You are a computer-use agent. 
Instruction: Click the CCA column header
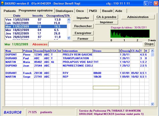(x=54, y=51)
